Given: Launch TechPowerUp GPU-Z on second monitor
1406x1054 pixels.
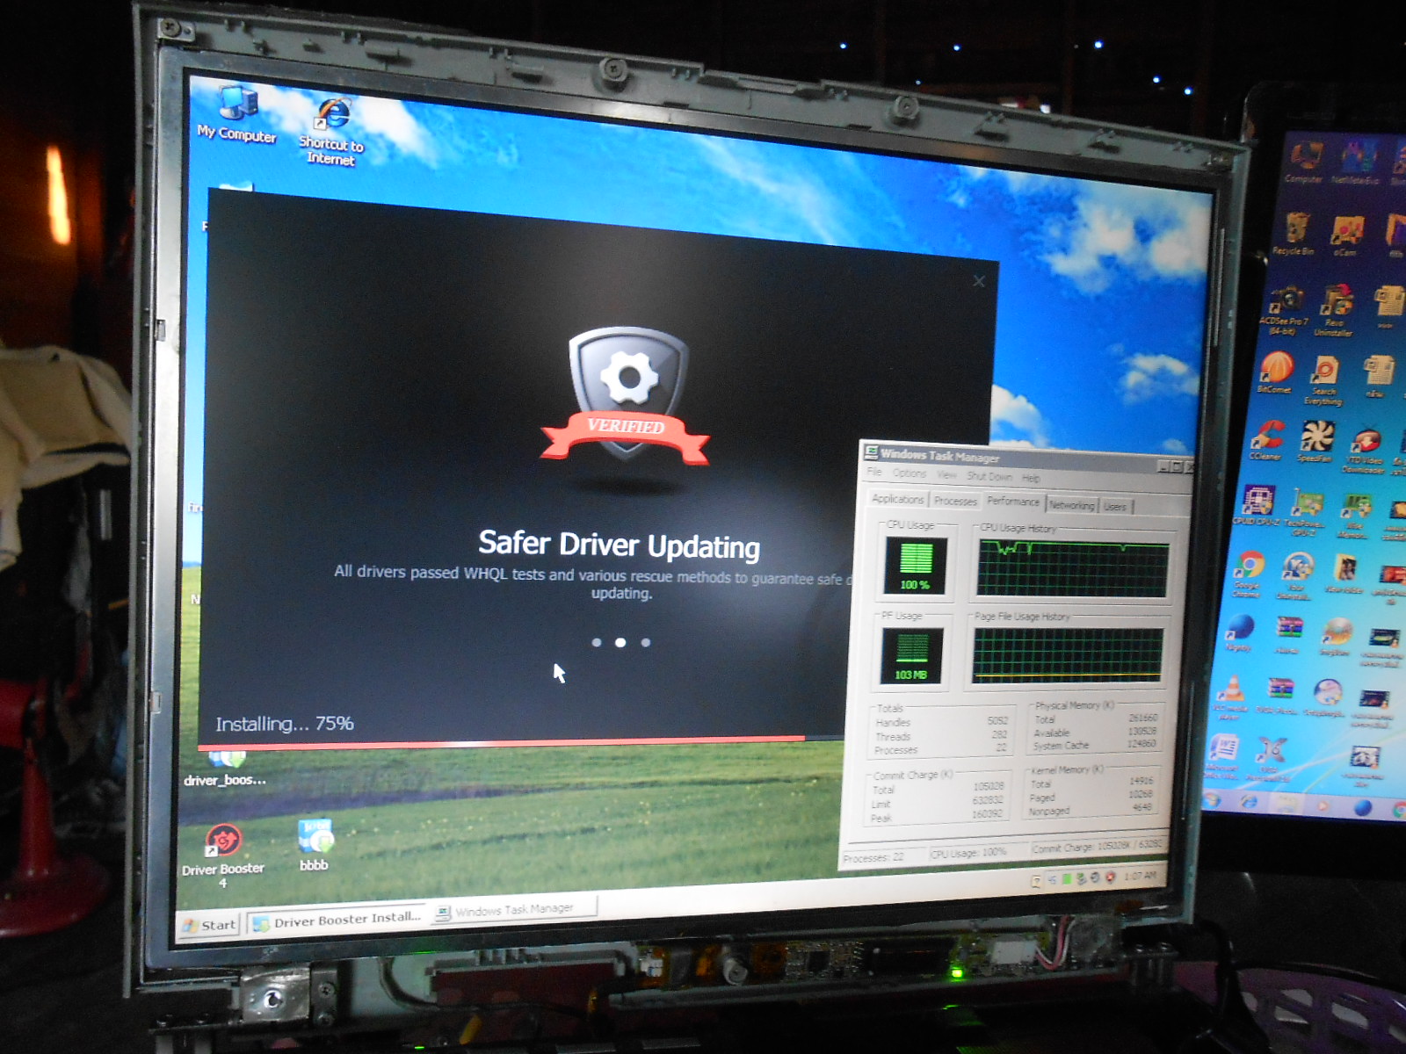Looking at the screenshot, I should click(x=1305, y=513).
